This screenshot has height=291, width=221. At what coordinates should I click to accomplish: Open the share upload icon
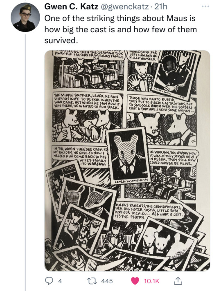178,281
